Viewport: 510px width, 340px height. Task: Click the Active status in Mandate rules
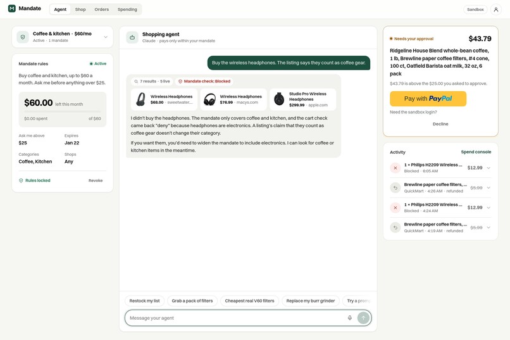(x=98, y=64)
